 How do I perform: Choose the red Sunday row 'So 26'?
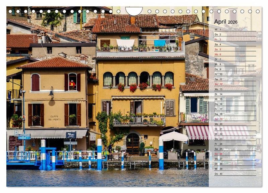(235, 154)
